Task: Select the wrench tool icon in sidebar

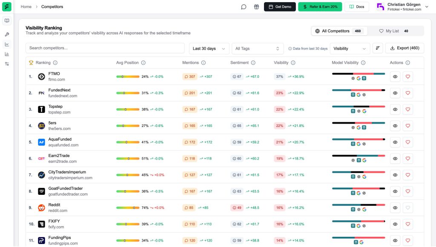Action: point(7,34)
